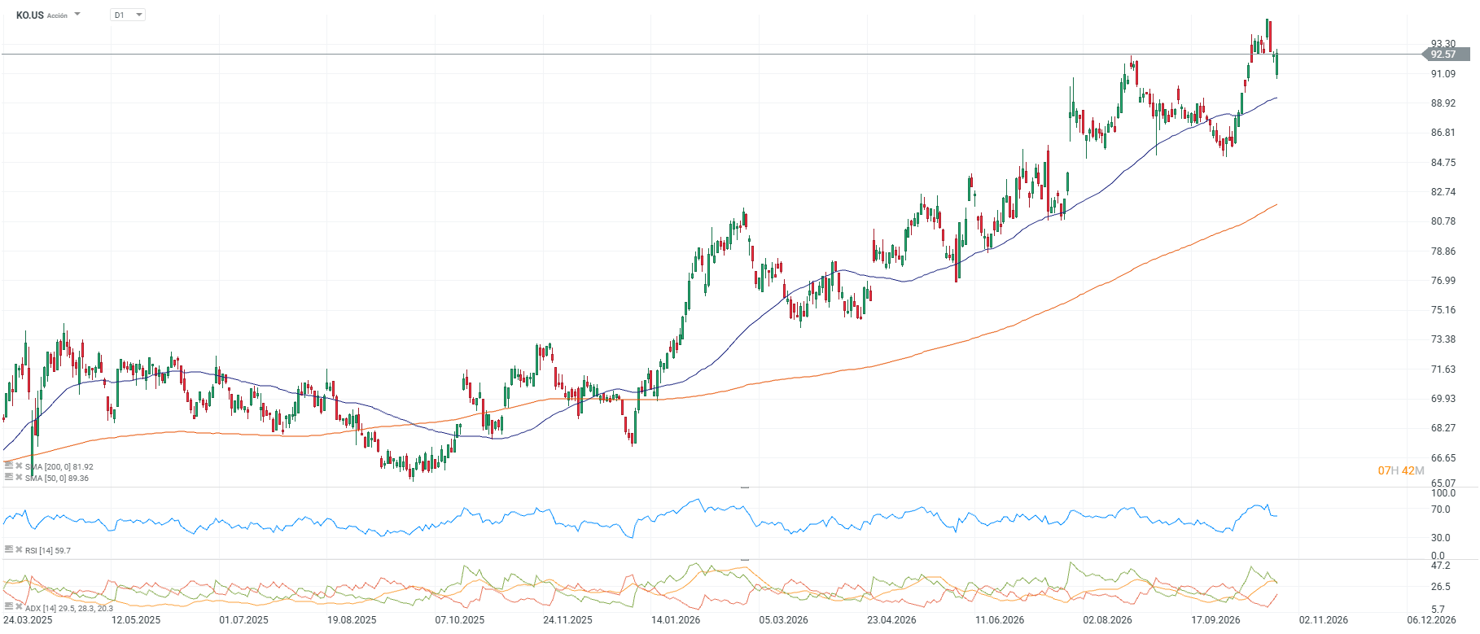Click the 24.03.2025 date label
The image size is (1480, 634).
click(x=28, y=620)
